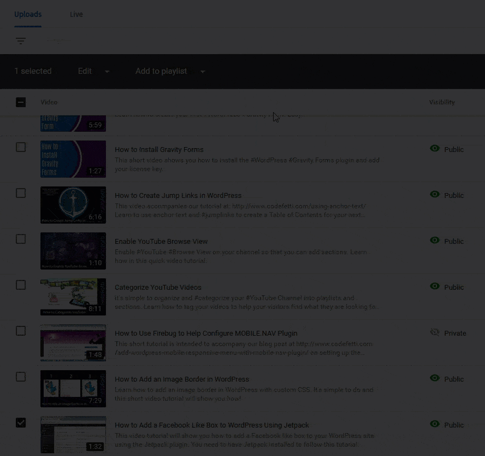The height and width of the screenshot is (456, 485).
Task: Click the description 'This video tutorial will show you how'
Action: [x=244, y=440]
